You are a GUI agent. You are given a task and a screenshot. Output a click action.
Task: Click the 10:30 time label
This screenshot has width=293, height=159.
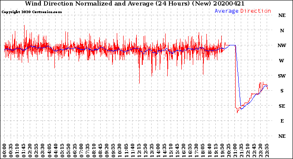pyautogui.click(x=120, y=151)
